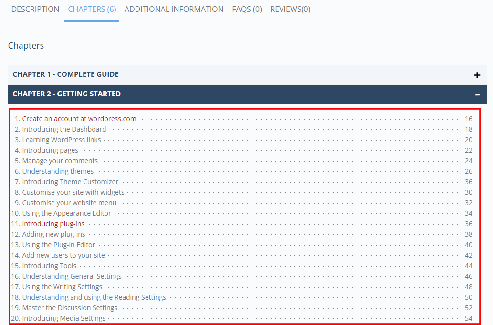This screenshot has height=325, width=493.
Task: Click the "Manage your comments" lesson entry
Action: click(x=60, y=161)
